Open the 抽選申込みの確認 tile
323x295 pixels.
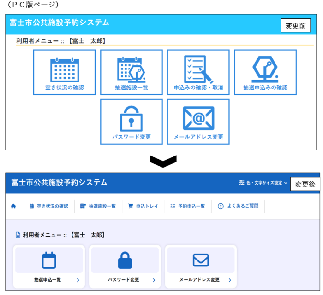click(x=265, y=72)
